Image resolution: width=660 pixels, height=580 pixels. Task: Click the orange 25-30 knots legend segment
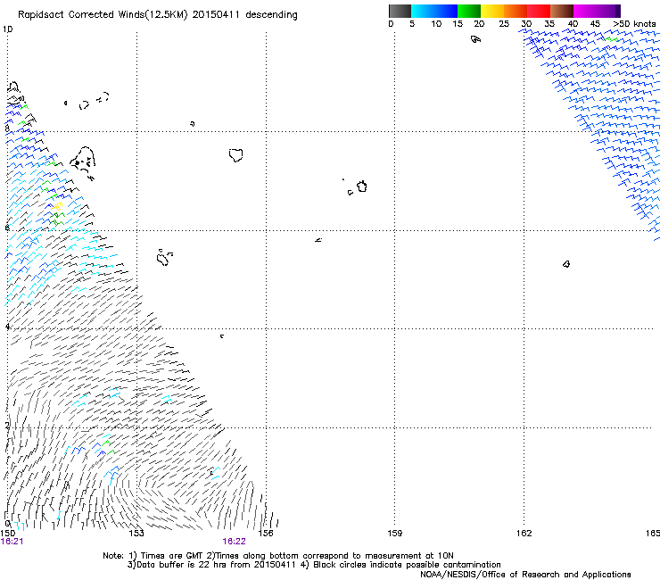(x=516, y=11)
